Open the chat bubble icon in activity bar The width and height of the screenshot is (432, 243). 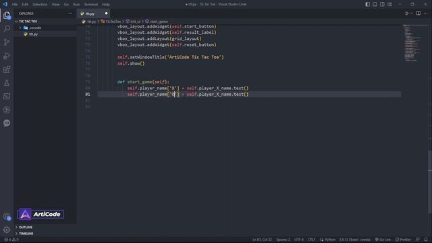7,123
